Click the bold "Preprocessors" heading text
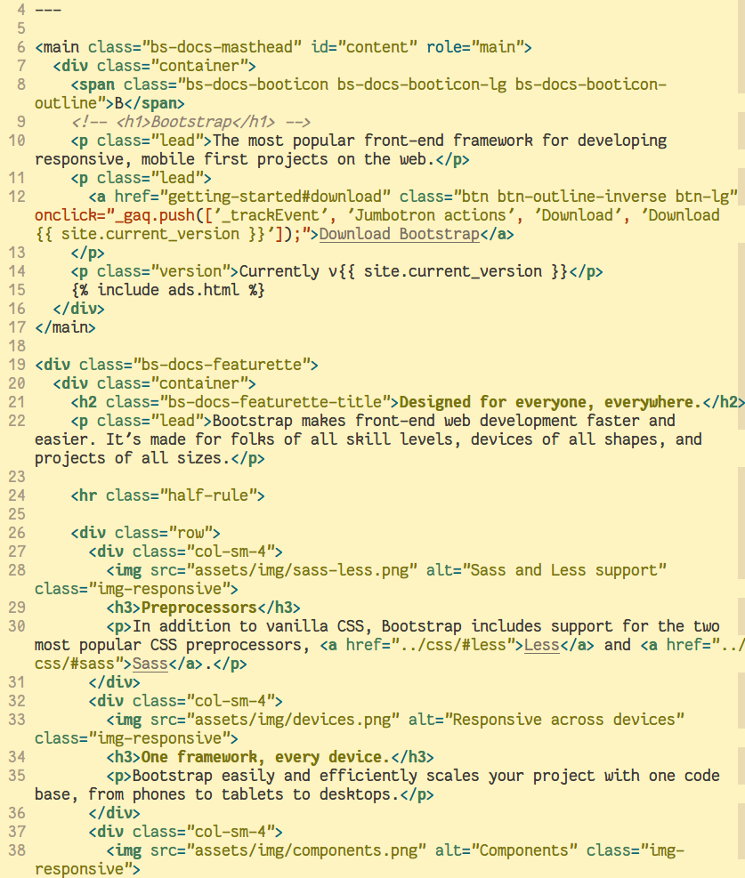Viewport: 745px width, 878px height. 198,608
